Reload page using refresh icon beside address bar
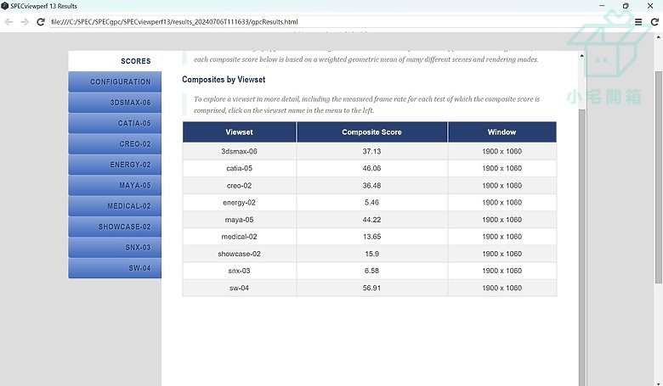Viewport: 663px width, 386px height. coord(41,22)
